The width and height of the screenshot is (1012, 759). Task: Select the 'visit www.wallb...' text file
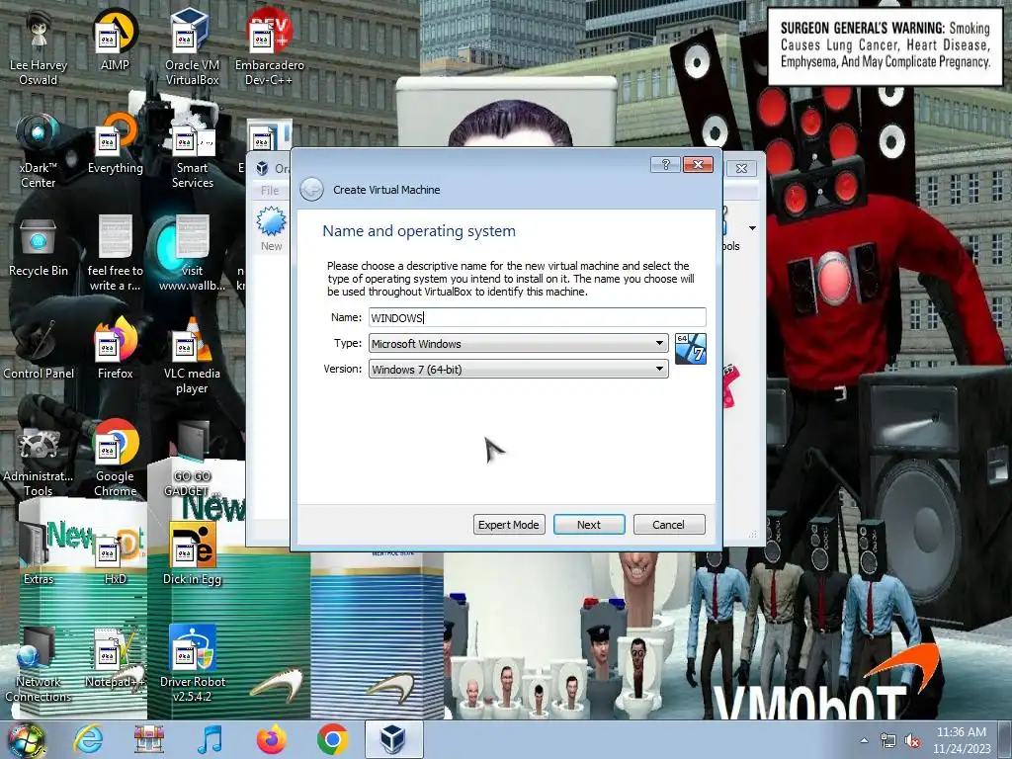[x=192, y=254]
